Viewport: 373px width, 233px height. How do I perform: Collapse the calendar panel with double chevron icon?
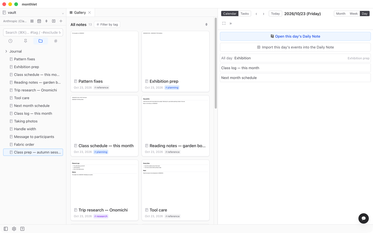tap(231, 23)
